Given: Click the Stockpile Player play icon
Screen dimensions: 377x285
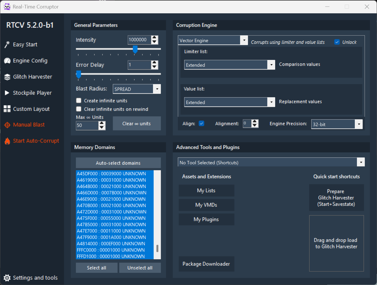Looking at the screenshot, I should point(7,93).
